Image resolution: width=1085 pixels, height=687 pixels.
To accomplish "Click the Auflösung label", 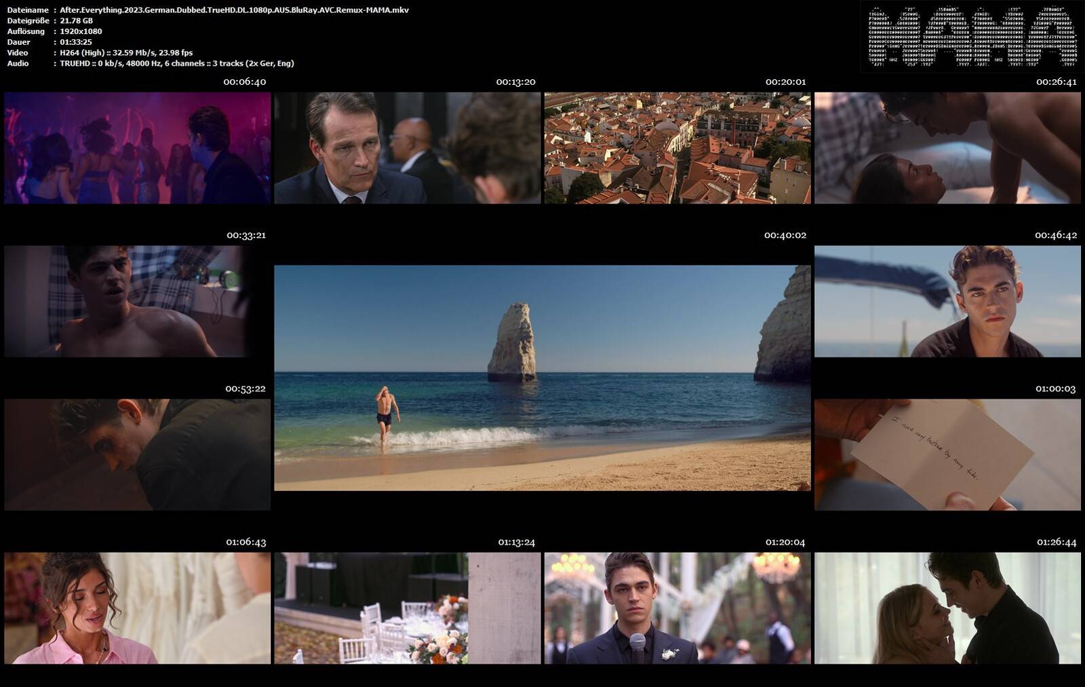I will point(26,31).
